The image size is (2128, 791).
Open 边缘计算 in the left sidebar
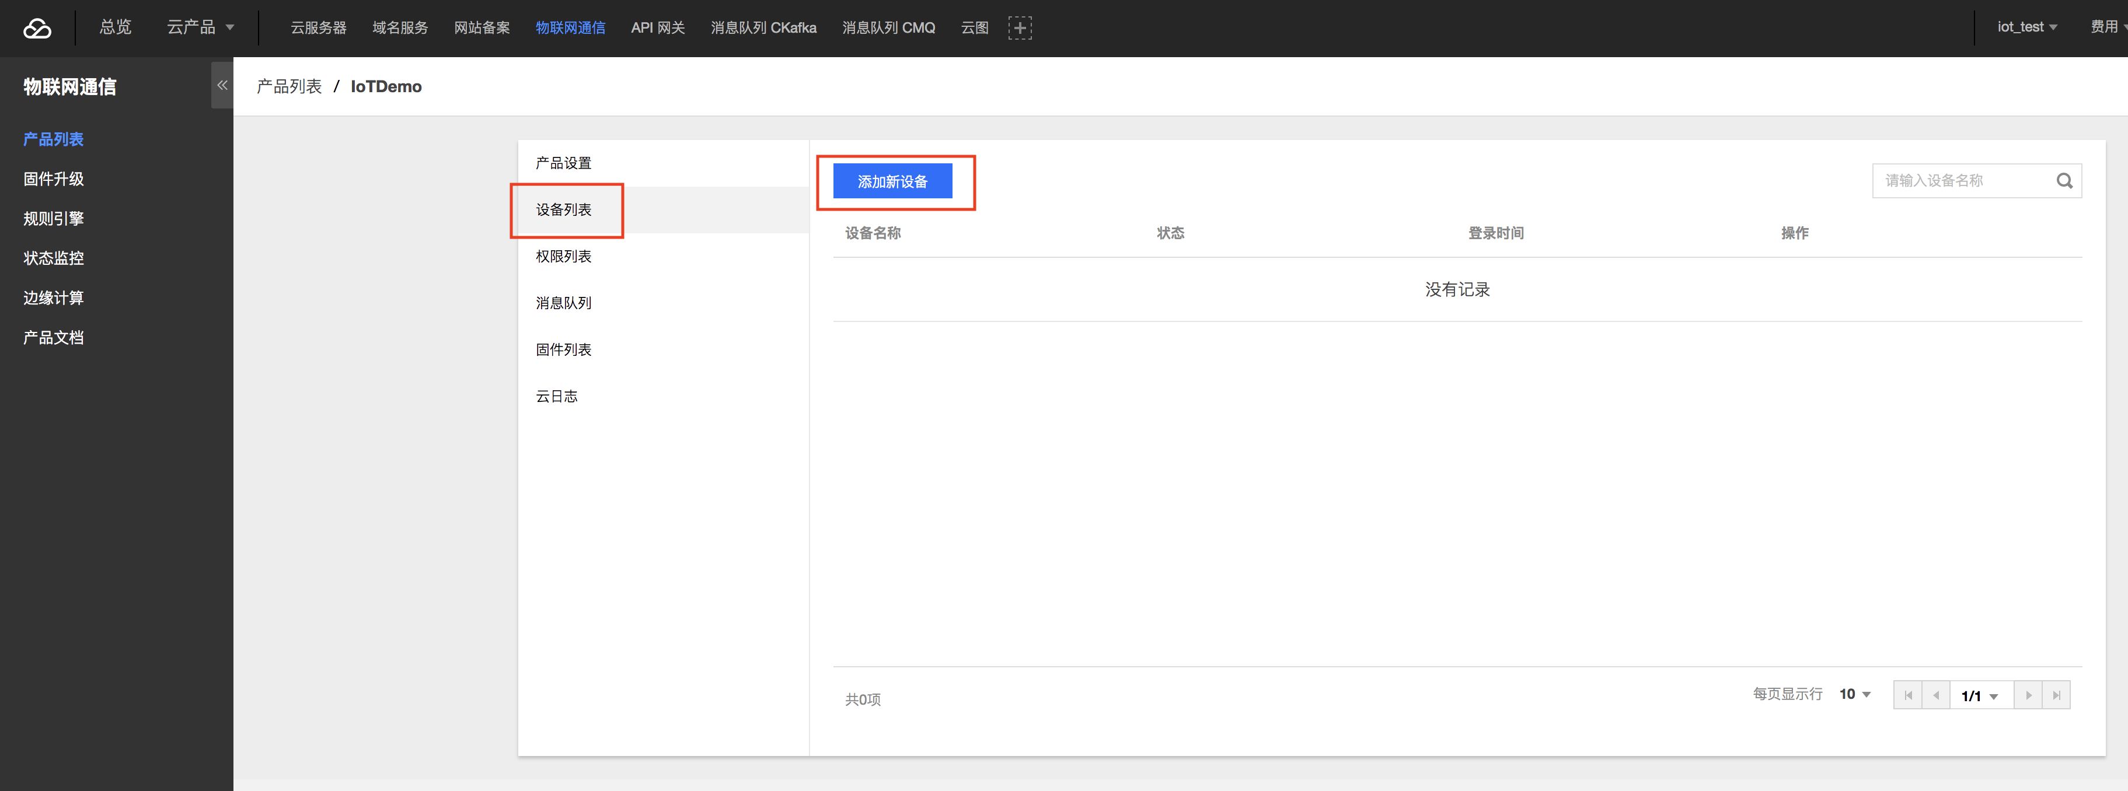point(54,298)
